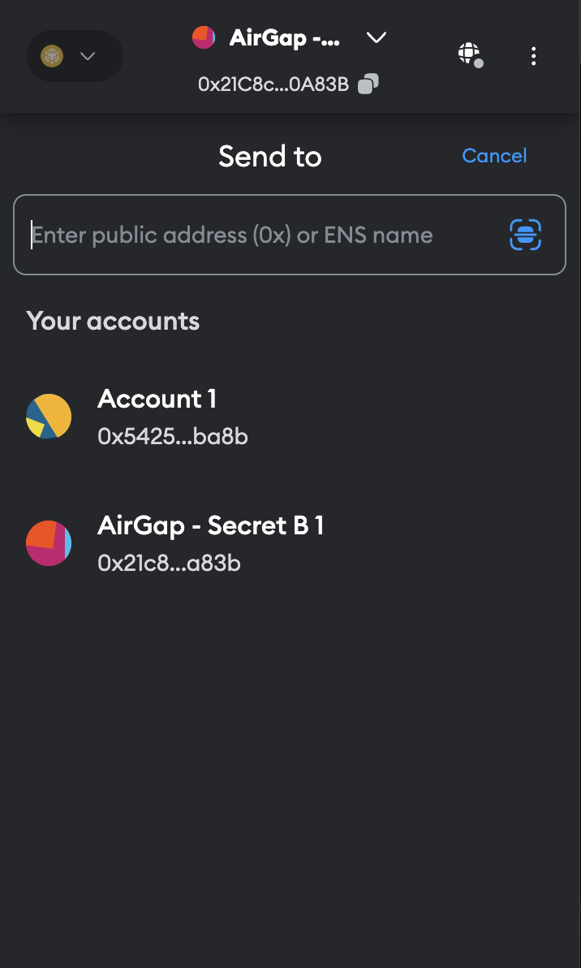Viewport: 581px width, 968px height.
Task: Select Account 1 as recipient
Action: pos(290,417)
